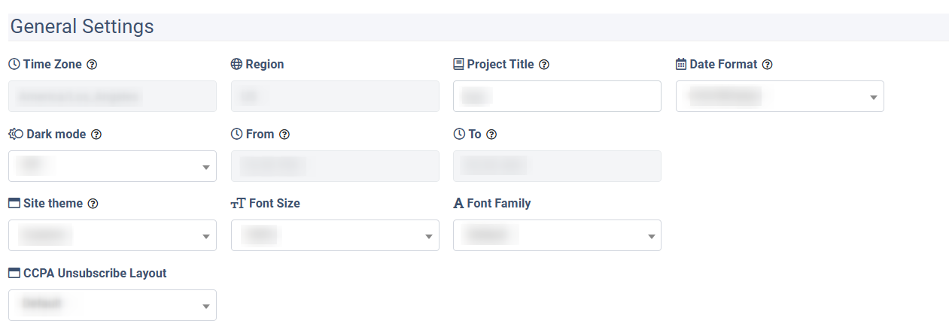Viewport: 949px width, 330px height.
Task: Click the Dark mode help icon
Action: tap(96, 135)
